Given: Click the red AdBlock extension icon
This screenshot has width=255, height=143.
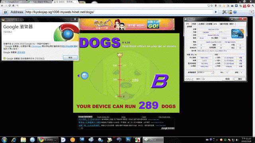Looking at the screenshot, I should pyautogui.click(x=249, y=6).
